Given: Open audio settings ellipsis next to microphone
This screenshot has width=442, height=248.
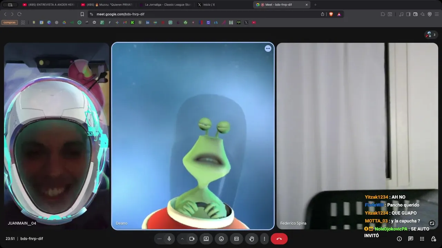Looking at the screenshot, I should [159, 239].
